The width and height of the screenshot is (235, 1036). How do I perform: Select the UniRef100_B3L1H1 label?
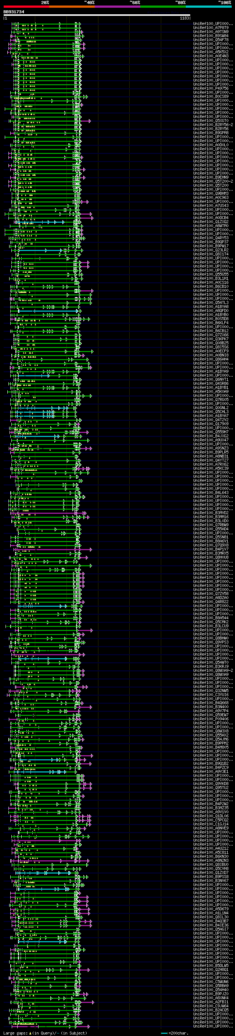point(211,278)
